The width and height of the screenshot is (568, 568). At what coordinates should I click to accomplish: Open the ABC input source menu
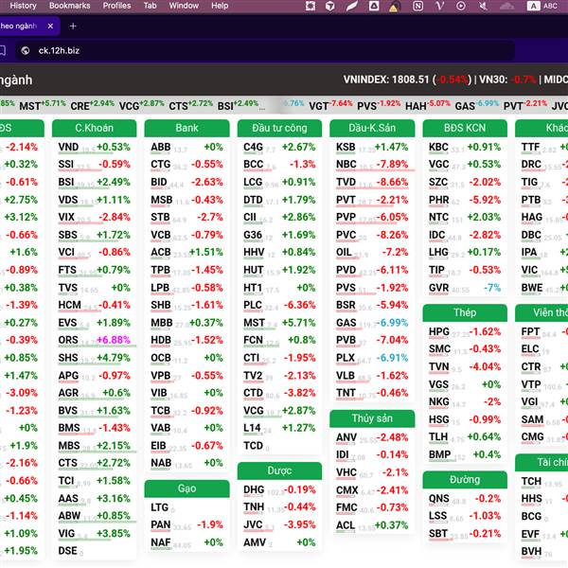click(x=541, y=6)
